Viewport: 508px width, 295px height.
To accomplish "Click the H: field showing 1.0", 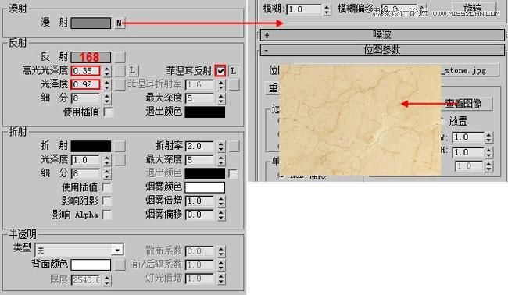I will tap(468, 152).
